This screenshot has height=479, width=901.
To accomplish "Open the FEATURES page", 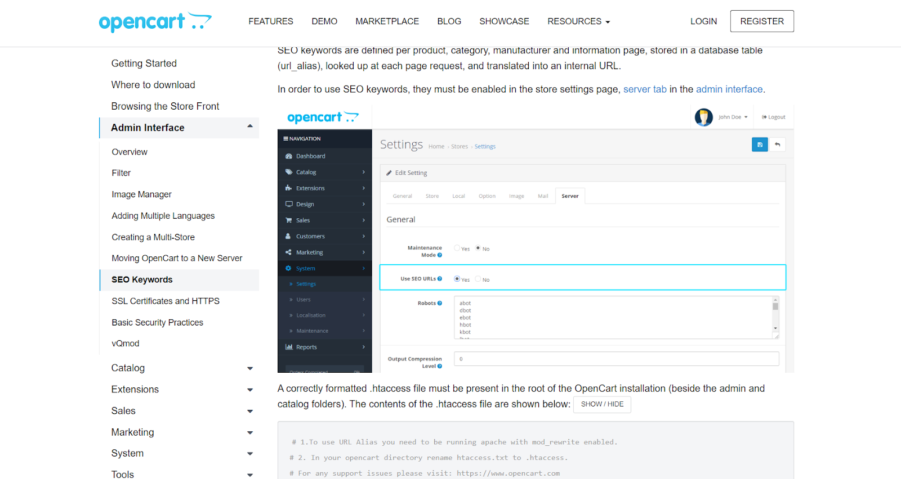I will coord(271,21).
